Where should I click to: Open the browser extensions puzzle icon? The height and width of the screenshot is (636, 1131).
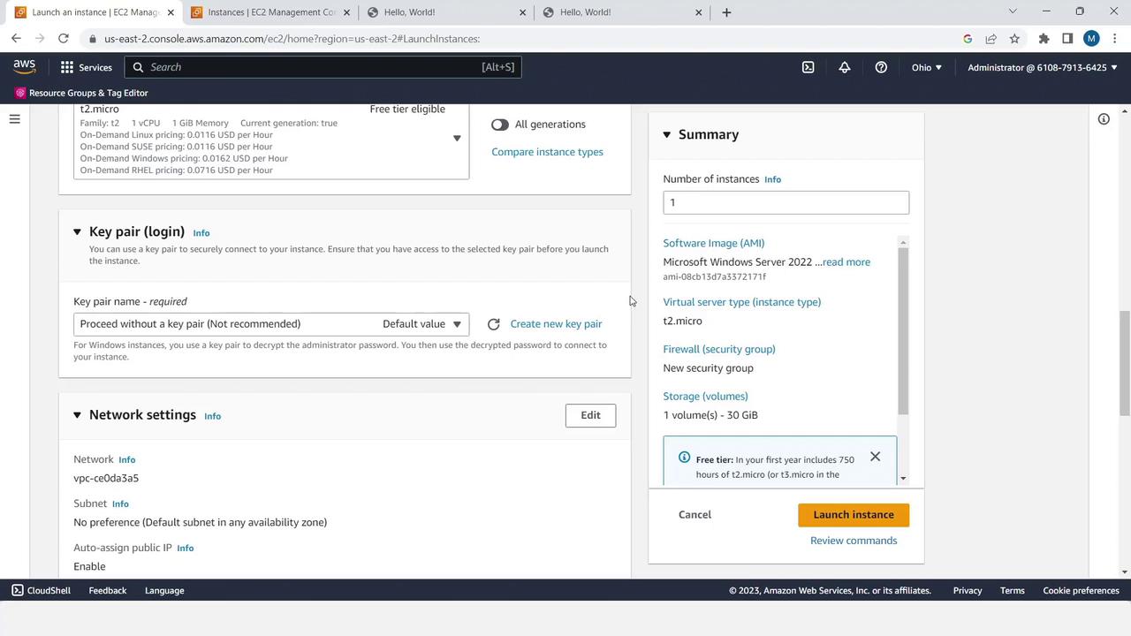point(1044,39)
